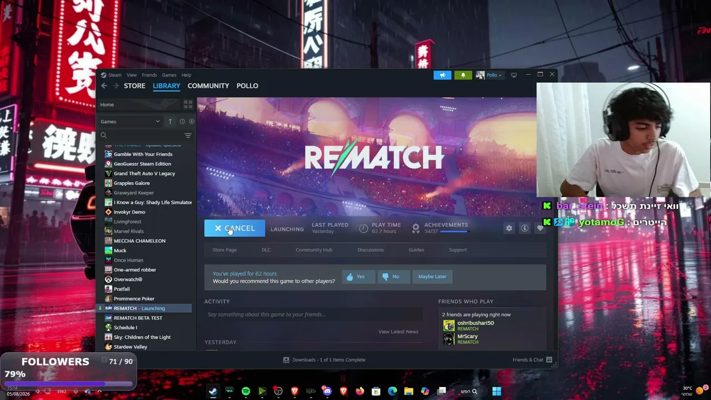Image resolution: width=711 pixels, height=400 pixels.
Task: Open collections grid view next to Home
Action: [x=188, y=104]
